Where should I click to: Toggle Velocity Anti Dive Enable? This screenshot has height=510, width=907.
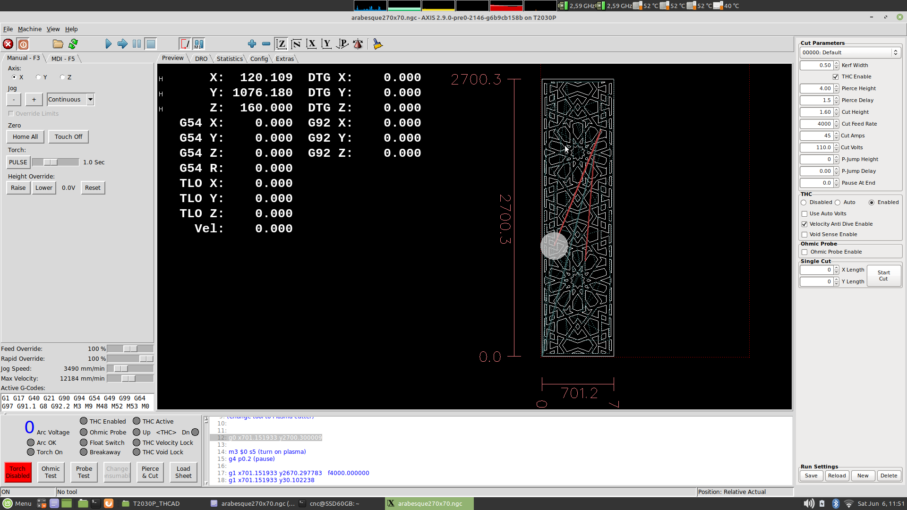click(x=804, y=224)
